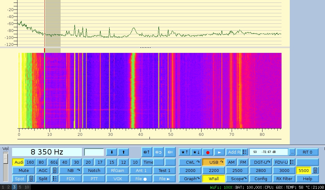Open the AGC level slider icon
Image resolution: width=325 pixels, height=190 pixels.
click(55, 170)
